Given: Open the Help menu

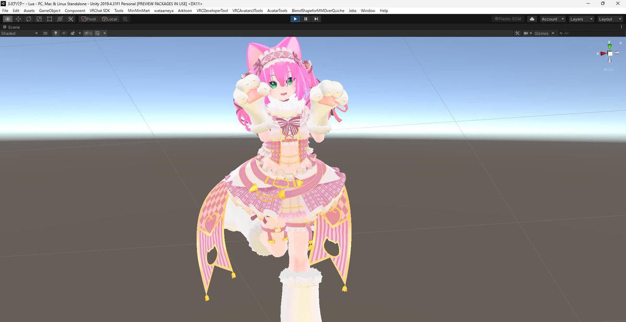Looking at the screenshot, I should pyautogui.click(x=384, y=10).
